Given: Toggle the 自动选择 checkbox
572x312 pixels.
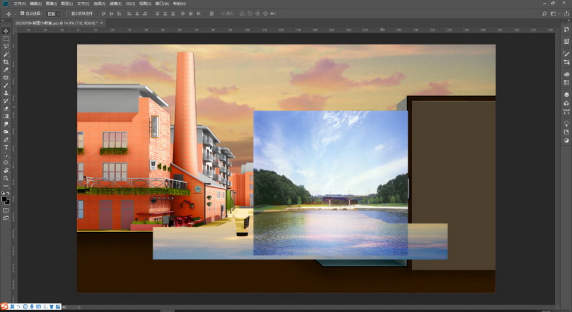Looking at the screenshot, I should (x=23, y=13).
